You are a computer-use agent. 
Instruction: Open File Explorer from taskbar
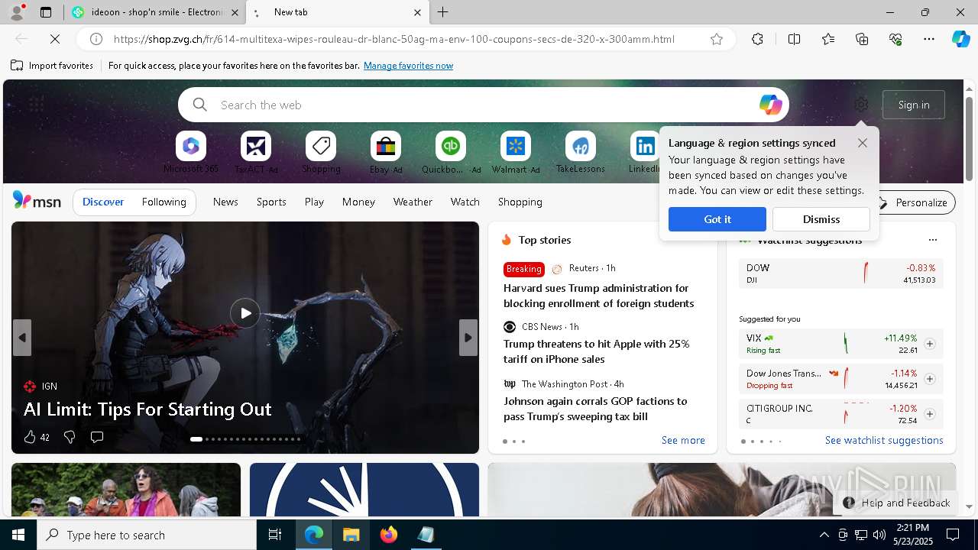(x=351, y=535)
